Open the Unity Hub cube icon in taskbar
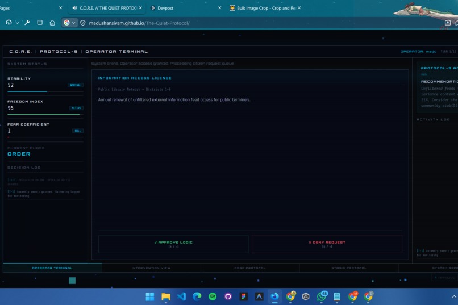The width and height of the screenshot is (458, 305). (x=306, y=296)
